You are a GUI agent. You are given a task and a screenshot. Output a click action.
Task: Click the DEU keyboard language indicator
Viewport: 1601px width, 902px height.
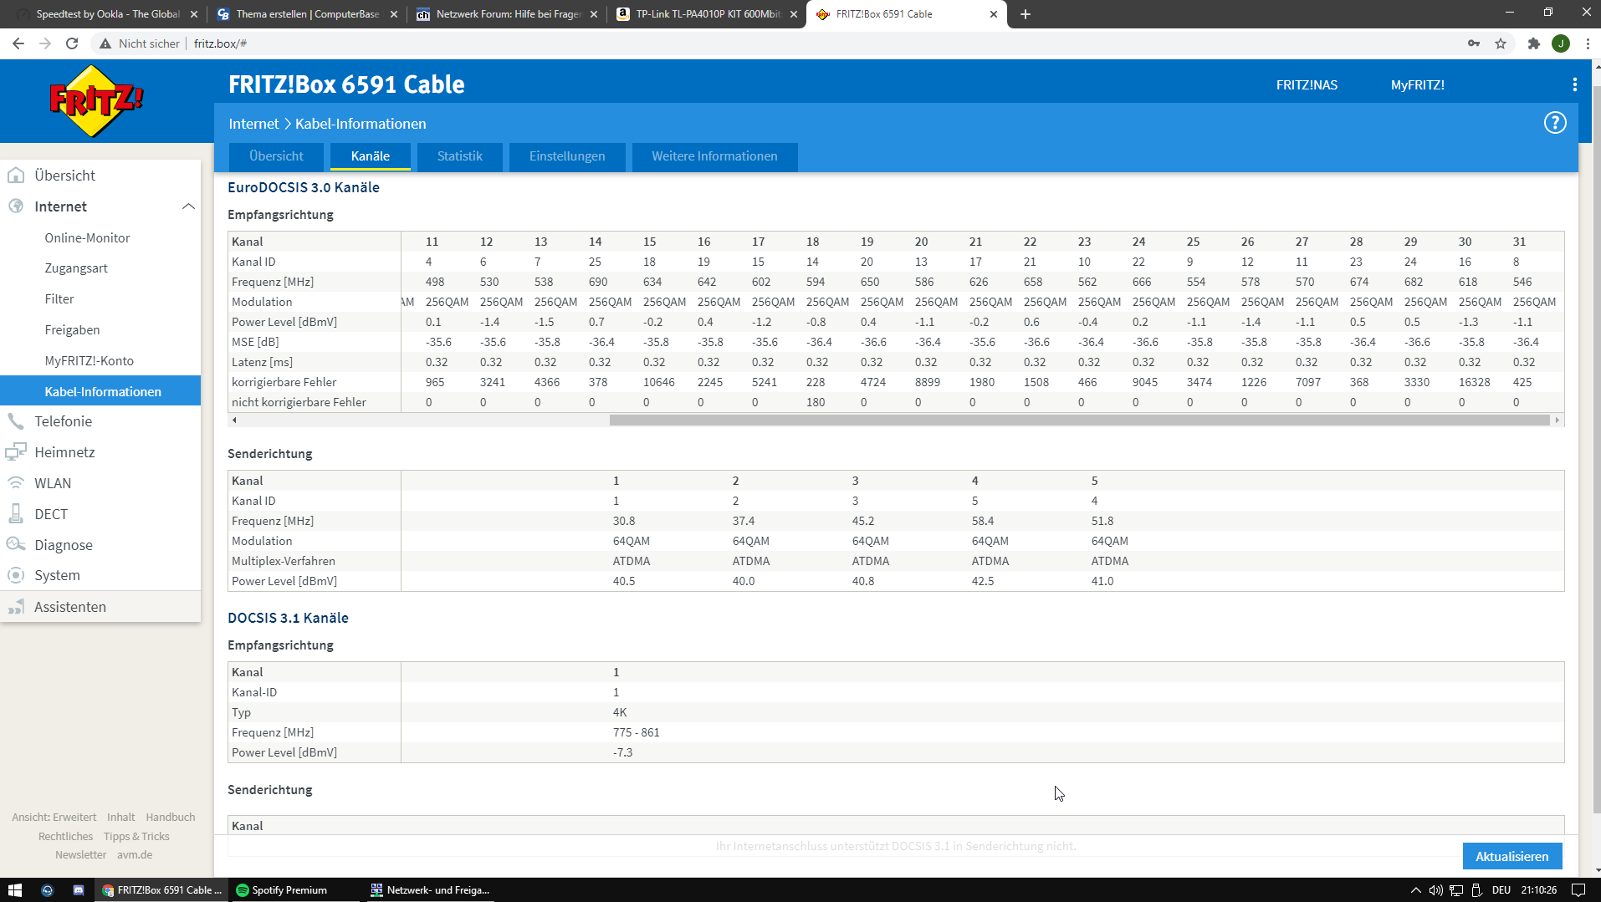(1501, 890)
